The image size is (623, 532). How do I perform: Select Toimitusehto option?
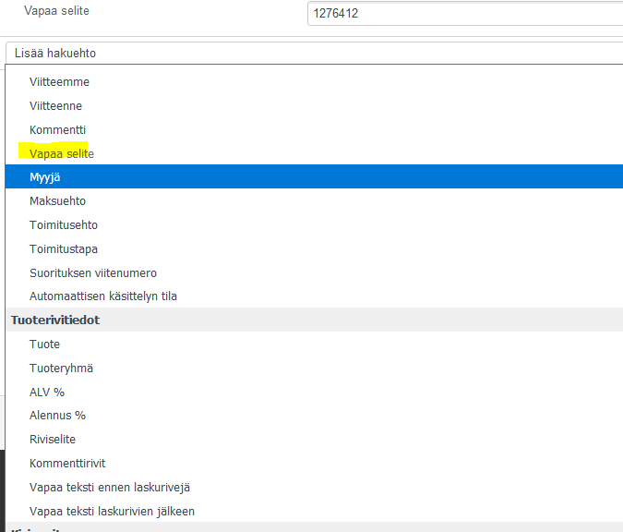click(63, 225)
